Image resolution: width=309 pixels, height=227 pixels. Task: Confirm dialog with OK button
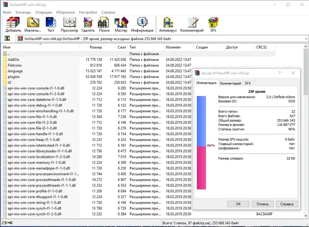pyautogui.click(x=238, y=204)
